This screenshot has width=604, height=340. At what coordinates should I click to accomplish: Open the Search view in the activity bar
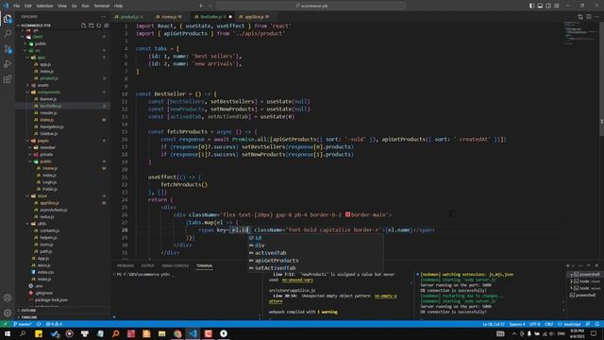tap(8, 34)
